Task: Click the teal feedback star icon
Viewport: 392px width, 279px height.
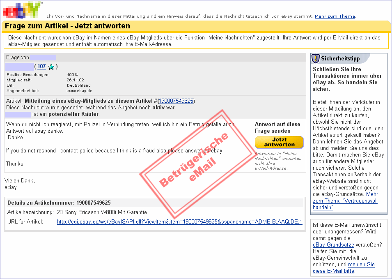Action: tap(51, 67)
